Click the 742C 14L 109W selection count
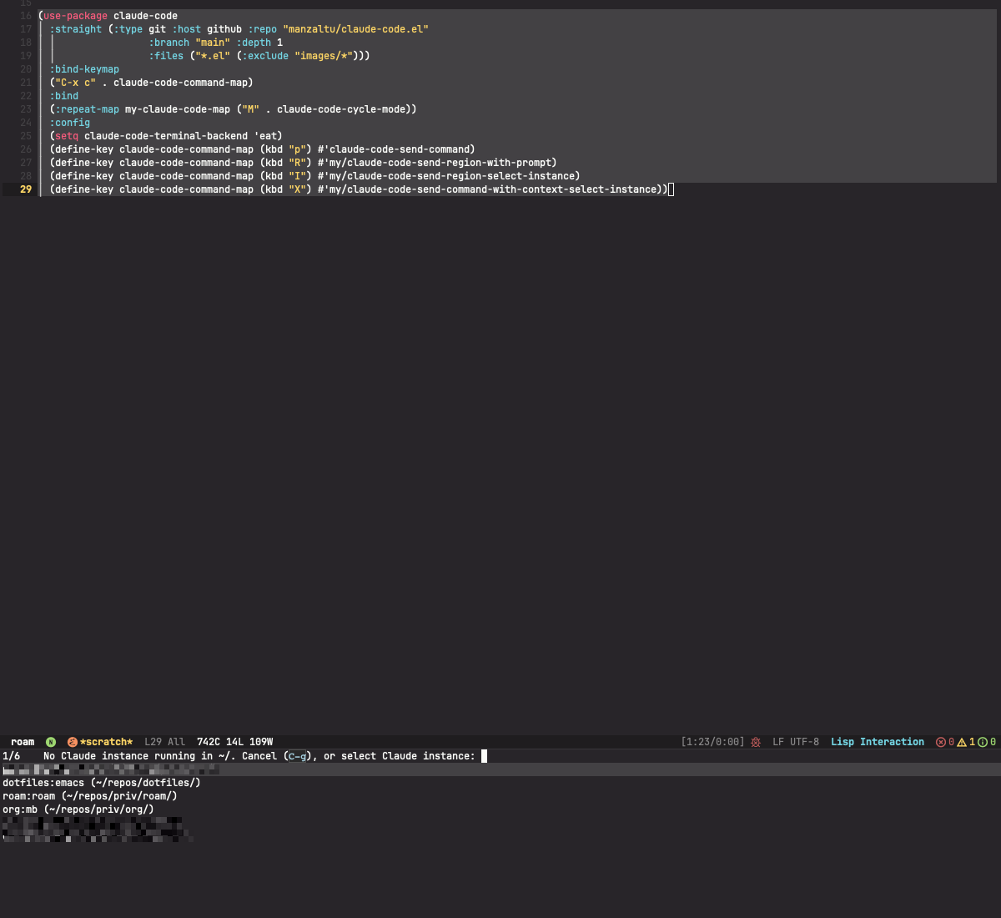Viewport: 1001px width, 918px height. click(234, 742)
